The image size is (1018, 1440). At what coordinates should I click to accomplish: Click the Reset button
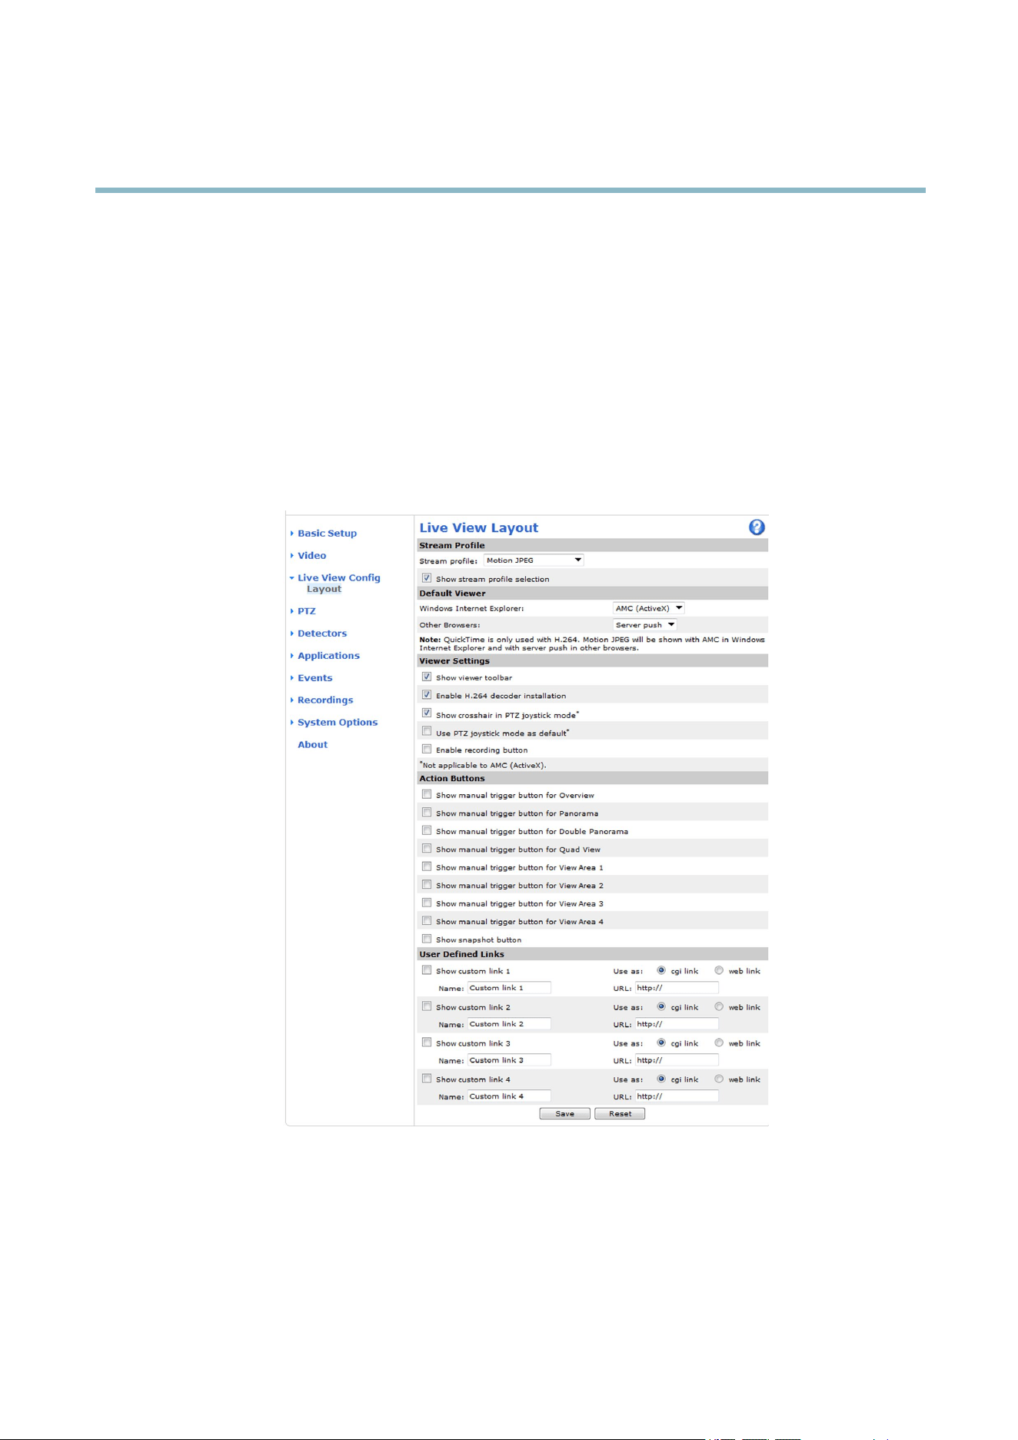pyautogui.click(x=620, y=1113)
